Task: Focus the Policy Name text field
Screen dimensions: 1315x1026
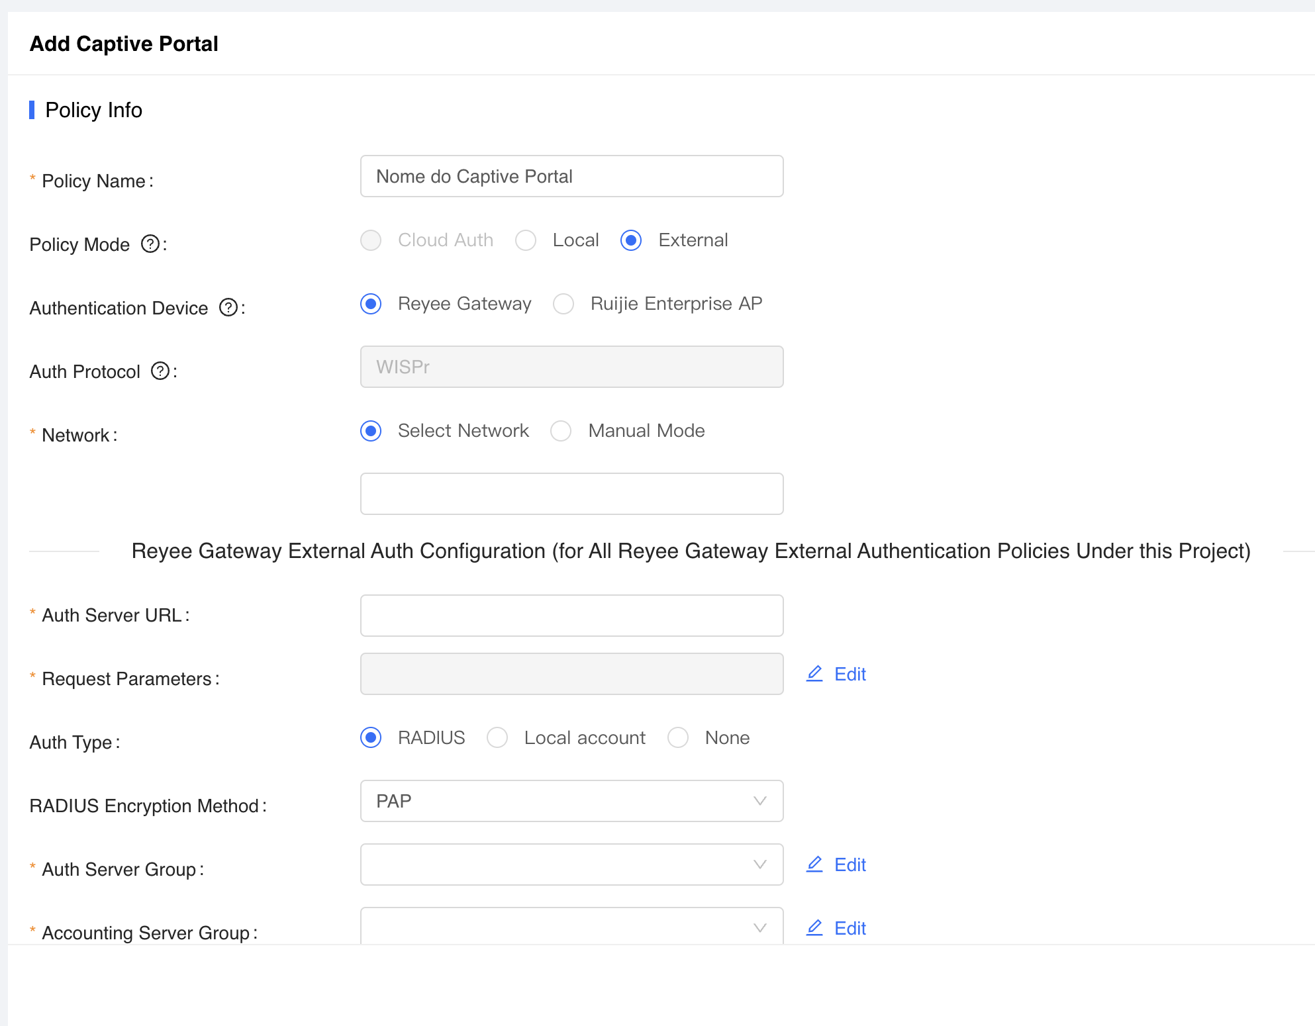Action: pos(571,176)
